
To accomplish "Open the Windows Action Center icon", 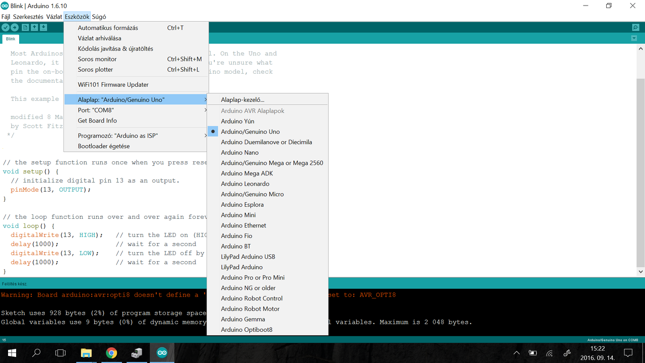I will point(628,353).
